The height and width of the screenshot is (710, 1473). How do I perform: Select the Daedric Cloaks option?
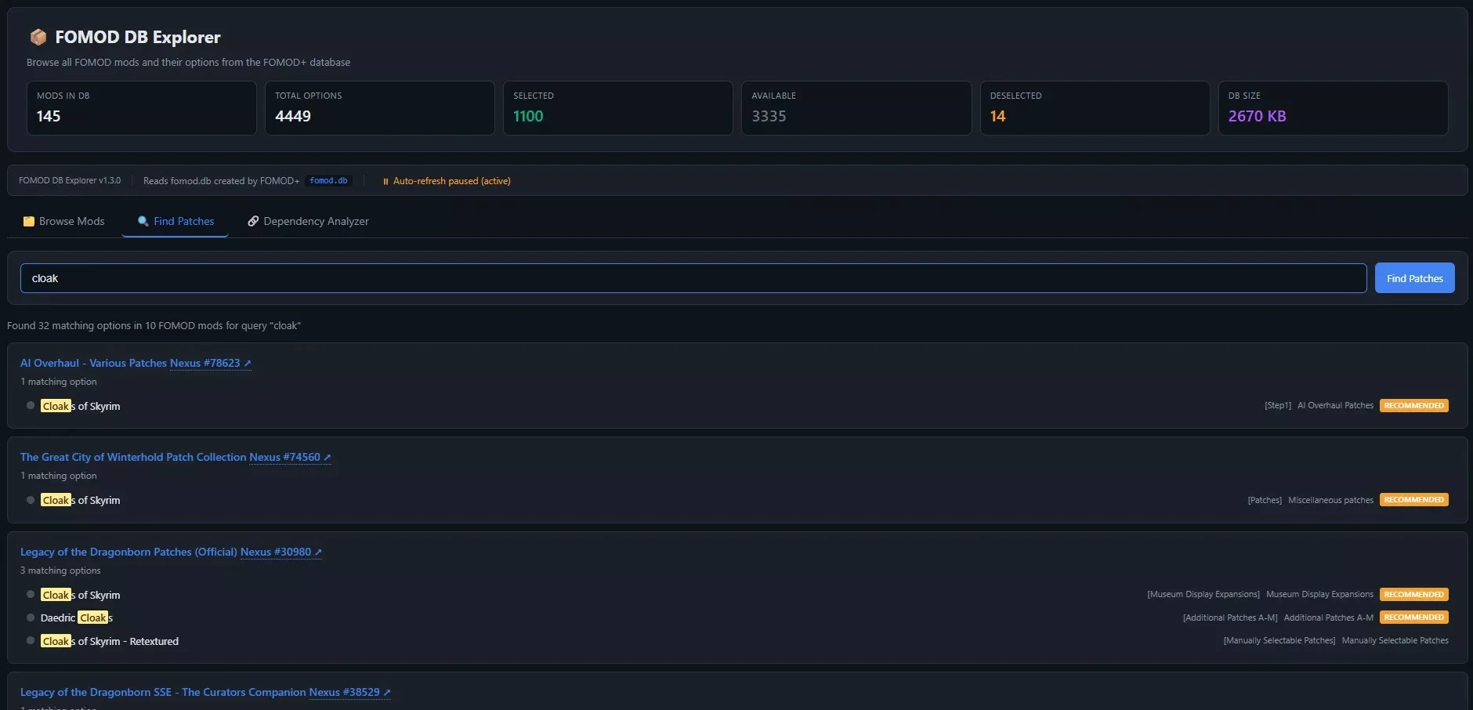coord(77,618)
